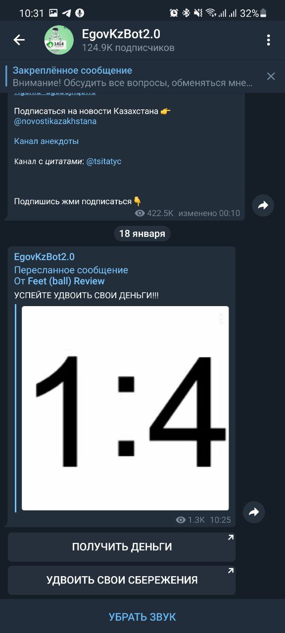Open the @tsitatyc channel link
The height and width of the screenshot is (633, 285).
coord(104,161)
